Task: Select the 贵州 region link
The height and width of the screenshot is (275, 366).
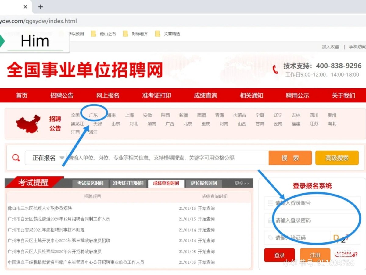Action: [332, 115]
